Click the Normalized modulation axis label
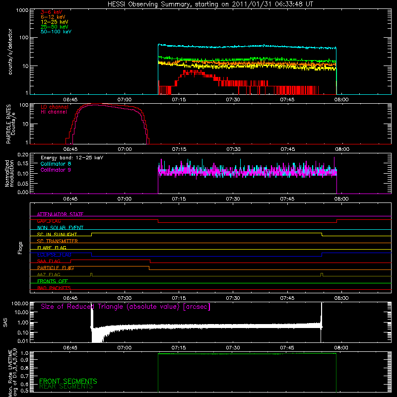This screenshot has height=397, width=397. 9,173
